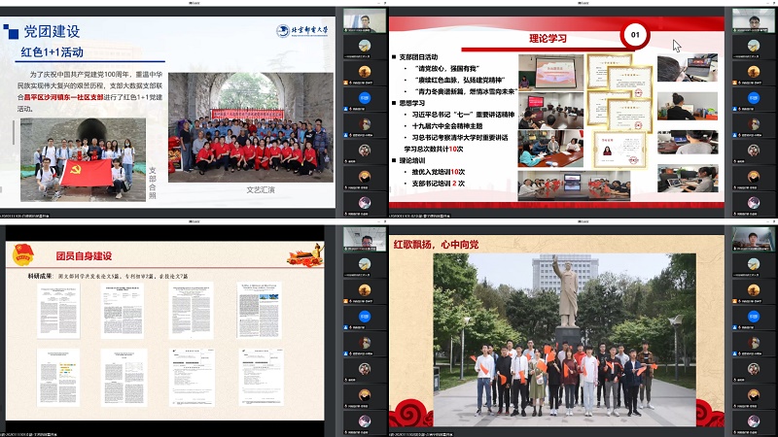This screenshot has width=778, height=437.
Task: Click the Youth League emblem on bottom-left slide
Action: click(23, 255)
